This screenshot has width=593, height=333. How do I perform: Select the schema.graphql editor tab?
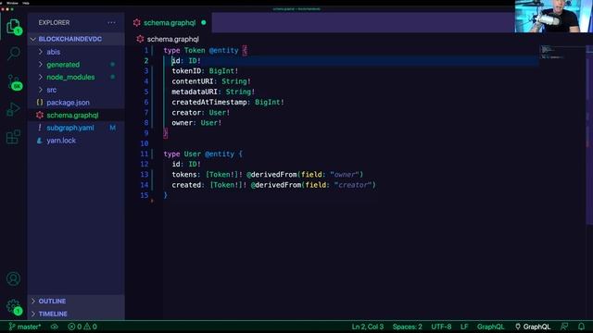pos(170,22)
